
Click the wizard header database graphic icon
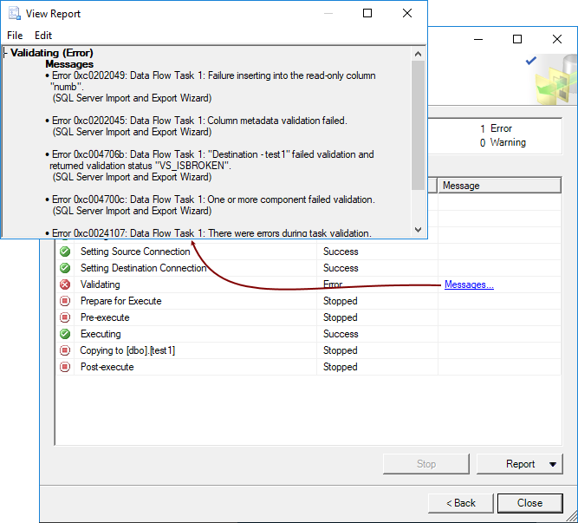click(x=556, y=79)
